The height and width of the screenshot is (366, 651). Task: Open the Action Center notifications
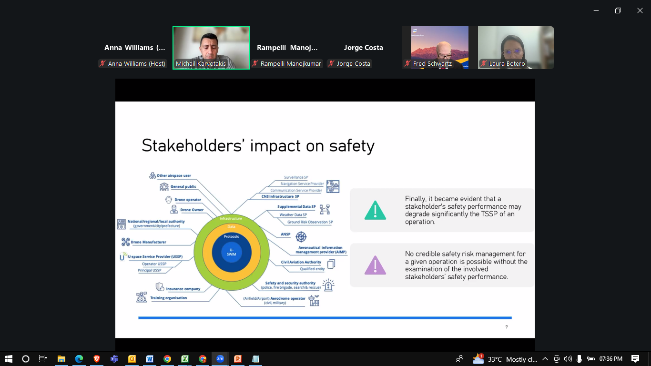point(635,359)
